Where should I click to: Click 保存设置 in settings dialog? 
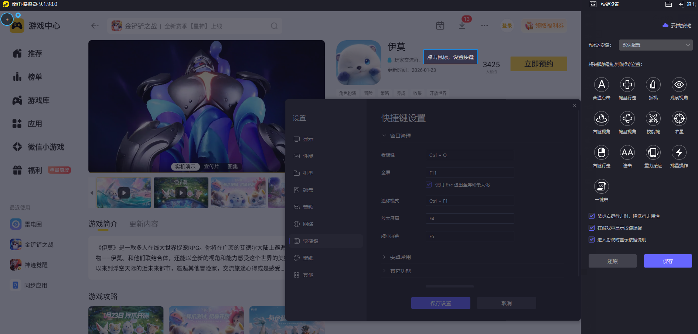coord(441,303)
